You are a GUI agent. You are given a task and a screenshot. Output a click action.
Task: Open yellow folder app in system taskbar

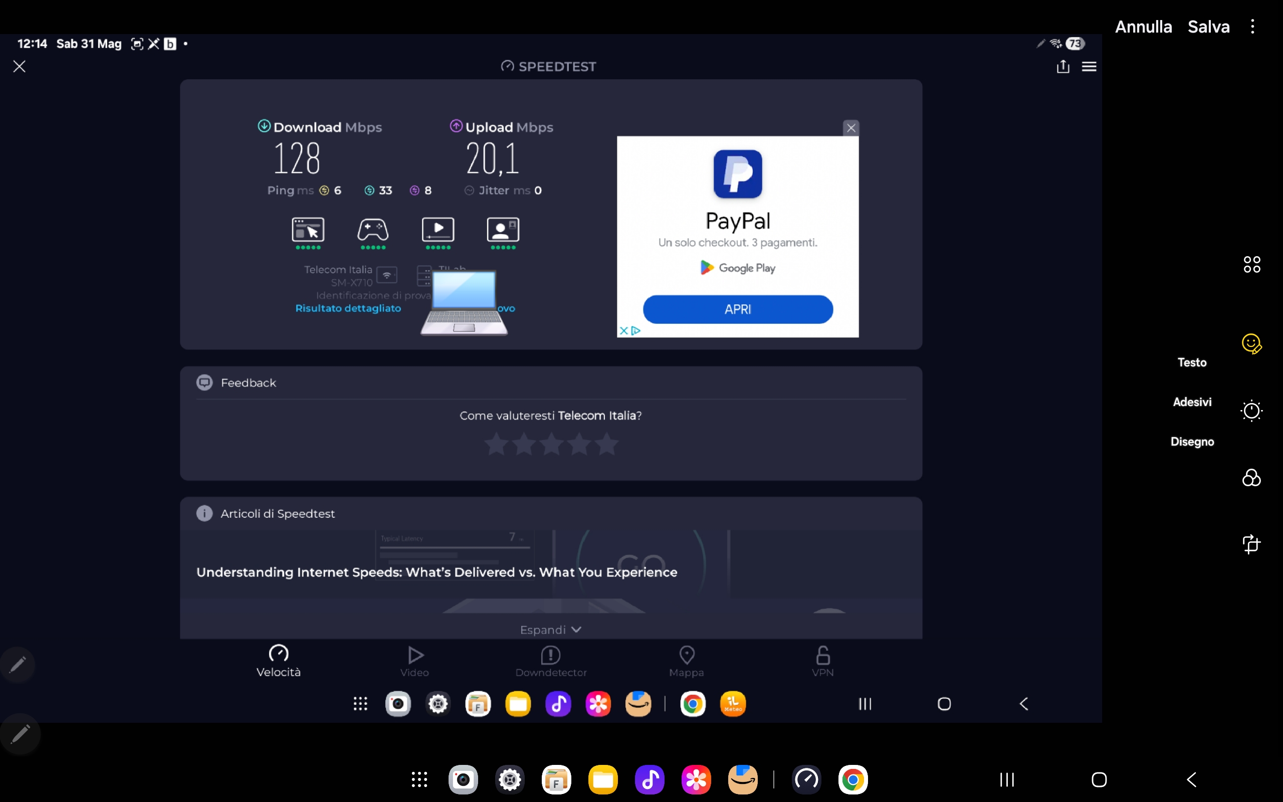pyautogui.click(x=603, y=779)
